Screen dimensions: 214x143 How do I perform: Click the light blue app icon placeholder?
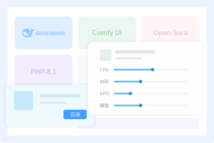coord(24,100)
